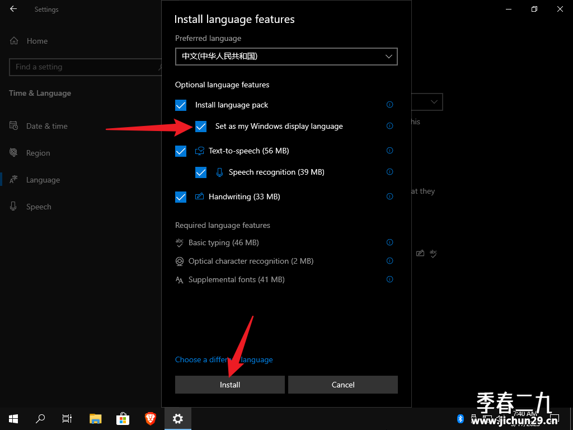Image resolution: width=573 pixels, height=430 pixels.
Task: Show info for Basic typing feature
Action: tap(389, 242)
